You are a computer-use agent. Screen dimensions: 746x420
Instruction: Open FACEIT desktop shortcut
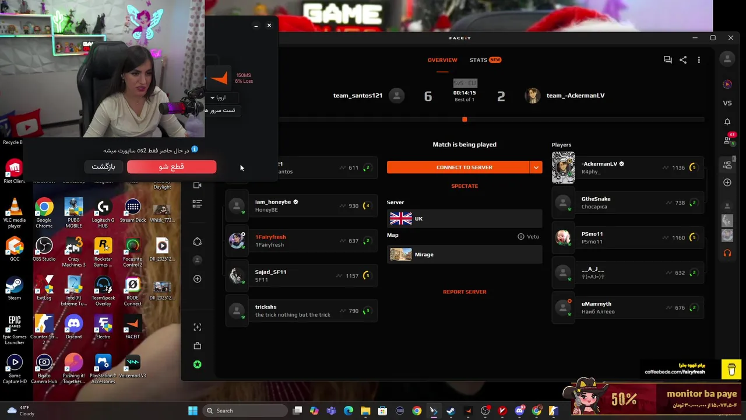pos(132,326)
